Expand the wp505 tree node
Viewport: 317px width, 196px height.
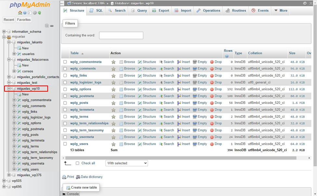tap(4, 181)
